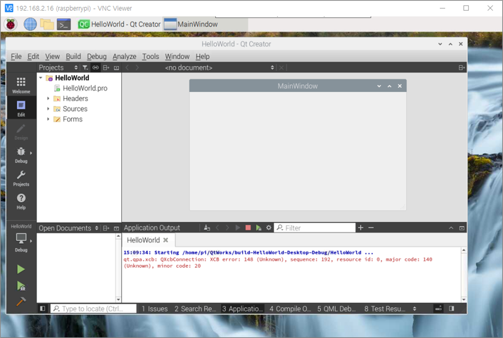Open the File menu
This screenshot has height=338, width=503.
click(16, 56)
